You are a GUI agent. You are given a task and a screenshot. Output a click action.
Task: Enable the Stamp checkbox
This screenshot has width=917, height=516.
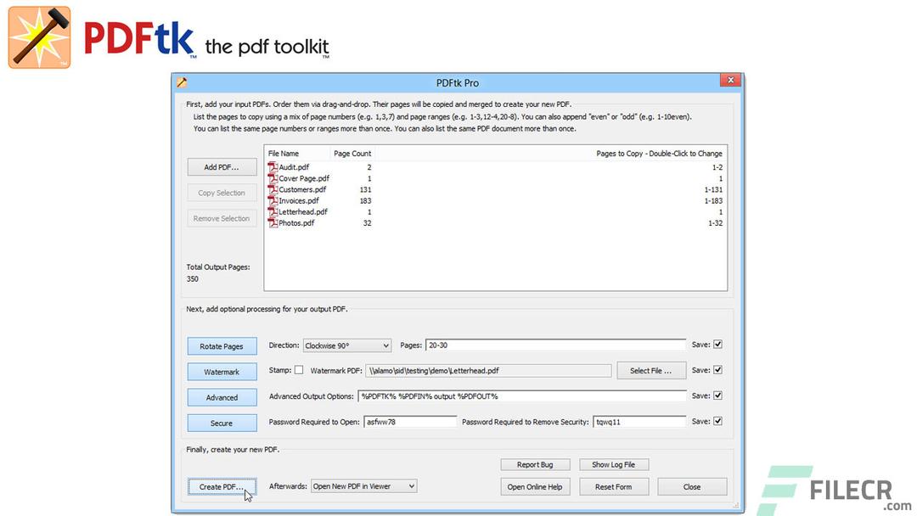[301, 370]
